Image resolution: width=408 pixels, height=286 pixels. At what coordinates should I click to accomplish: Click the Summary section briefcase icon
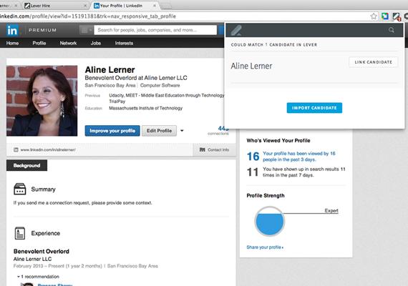(20, 189)
